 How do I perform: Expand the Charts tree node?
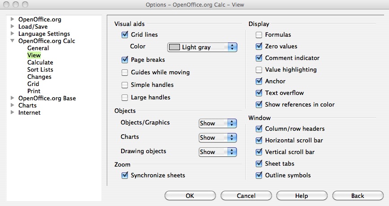point(12,105)
